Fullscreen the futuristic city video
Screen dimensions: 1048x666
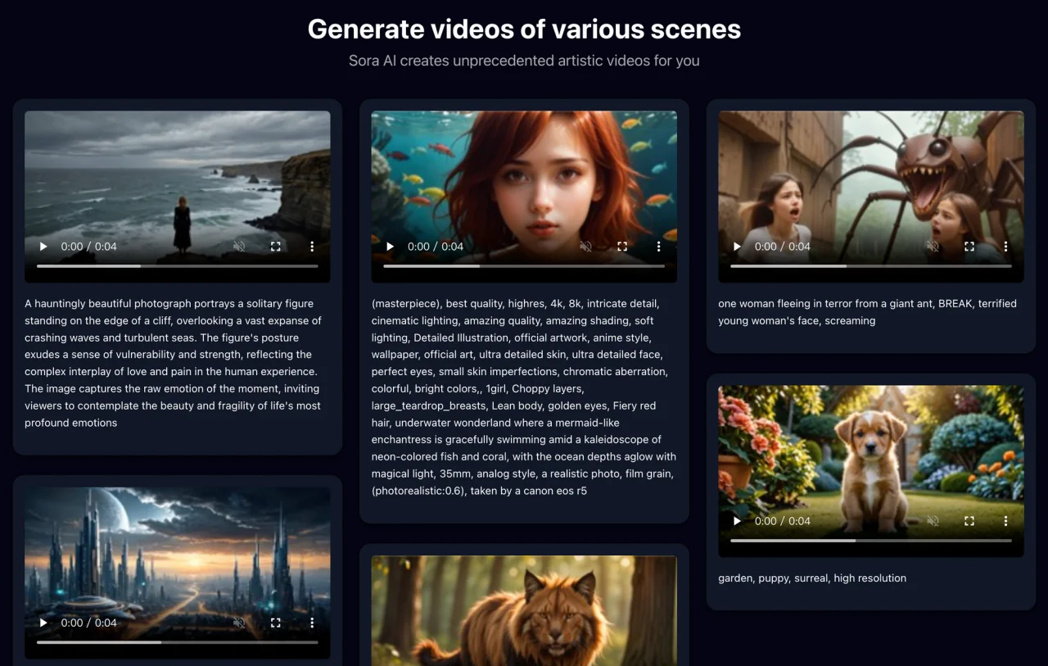(276, 623)
